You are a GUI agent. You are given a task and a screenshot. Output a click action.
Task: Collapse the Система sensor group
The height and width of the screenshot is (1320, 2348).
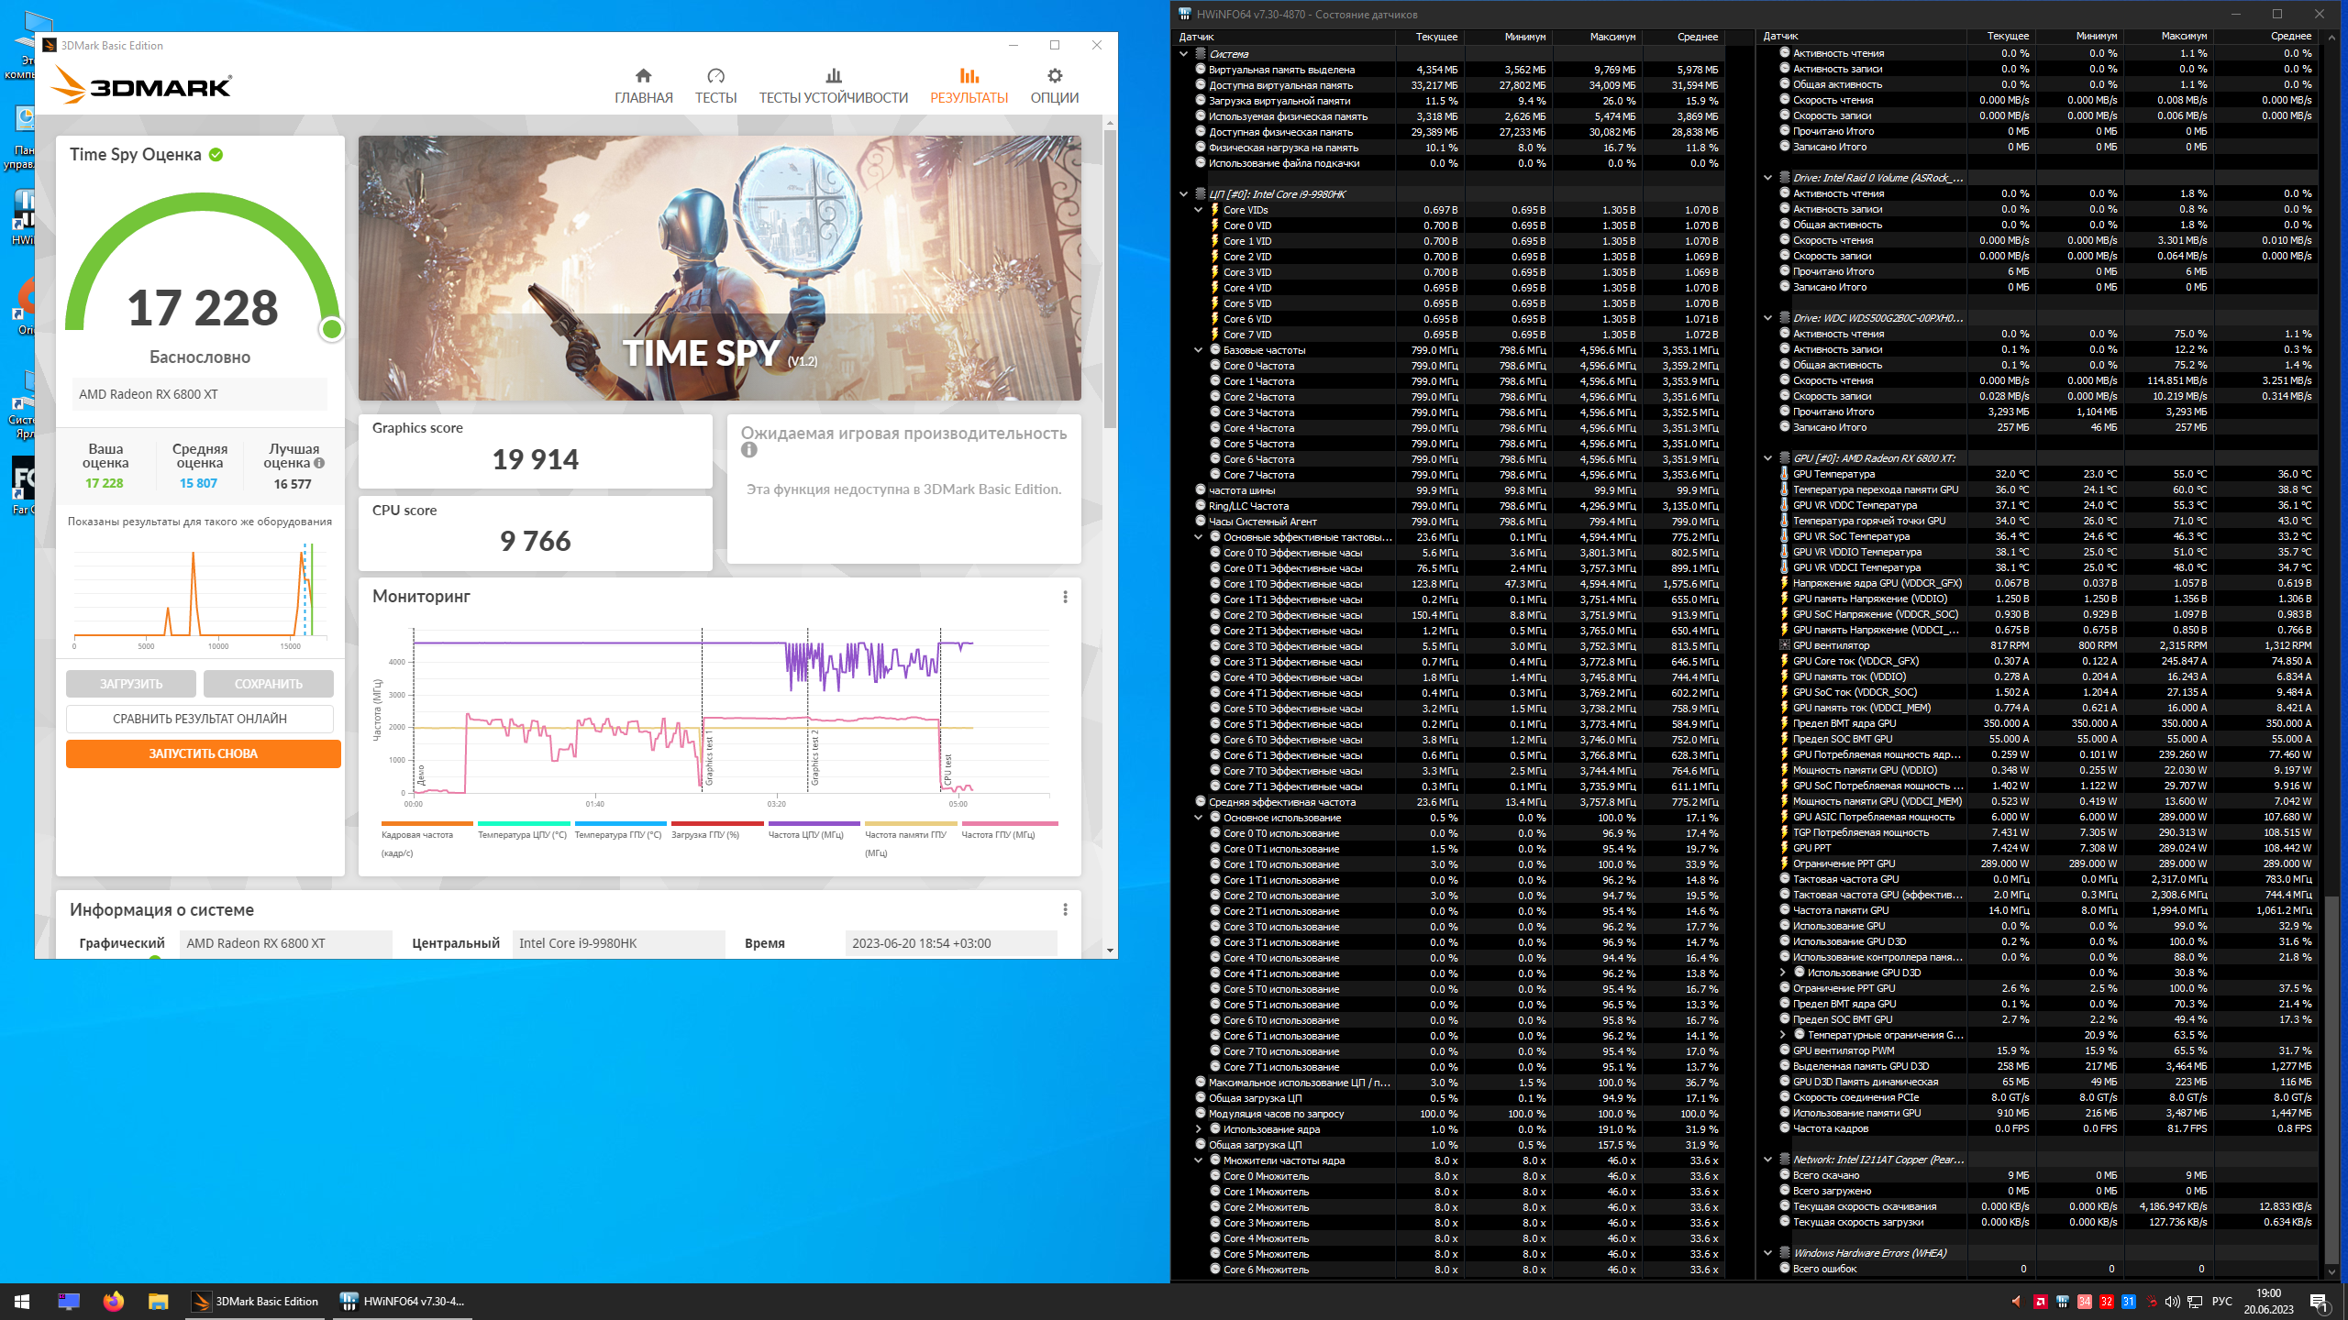[x=1184, y=54]
